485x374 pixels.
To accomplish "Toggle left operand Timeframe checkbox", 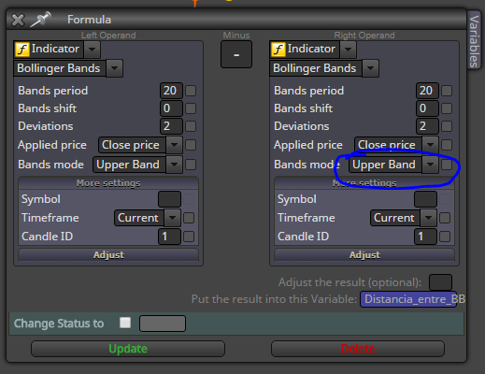I will 189,218.
